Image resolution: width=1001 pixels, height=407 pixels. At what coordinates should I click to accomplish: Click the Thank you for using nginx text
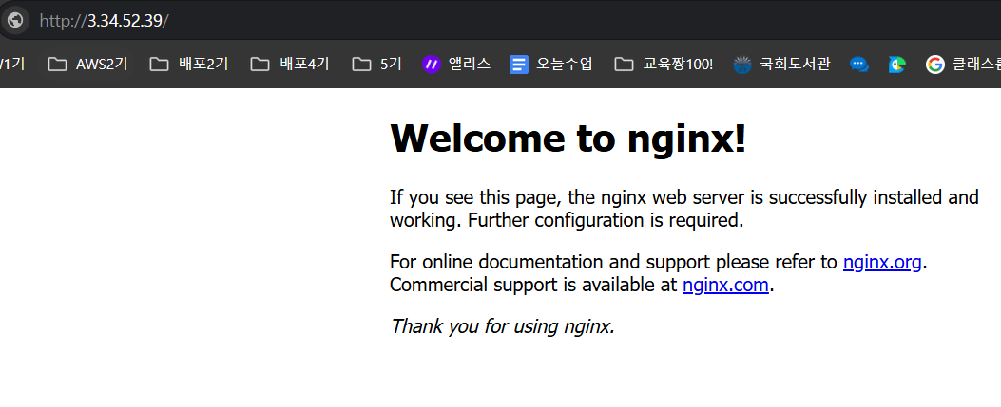pyautogui.click(x=503, y=326)
